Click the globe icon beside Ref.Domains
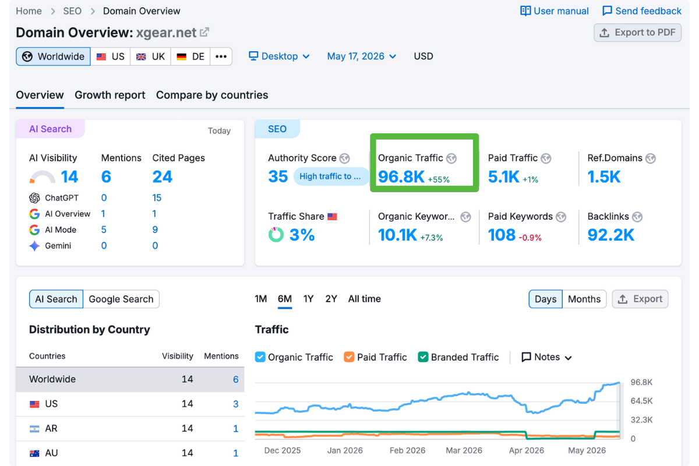The image size is (699, 466). (x=651, y=158)
